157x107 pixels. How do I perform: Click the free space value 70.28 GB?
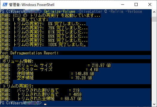(84, 78)
